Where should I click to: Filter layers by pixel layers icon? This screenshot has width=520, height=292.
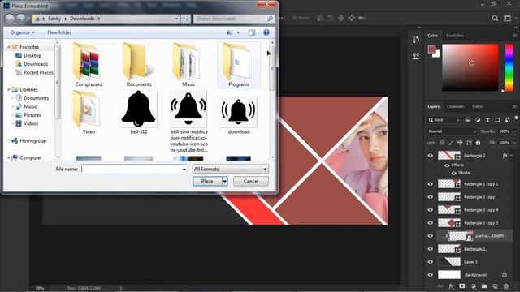point(468,120)
